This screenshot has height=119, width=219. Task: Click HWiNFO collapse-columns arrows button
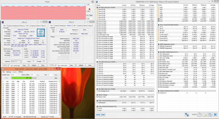[103, 114]
